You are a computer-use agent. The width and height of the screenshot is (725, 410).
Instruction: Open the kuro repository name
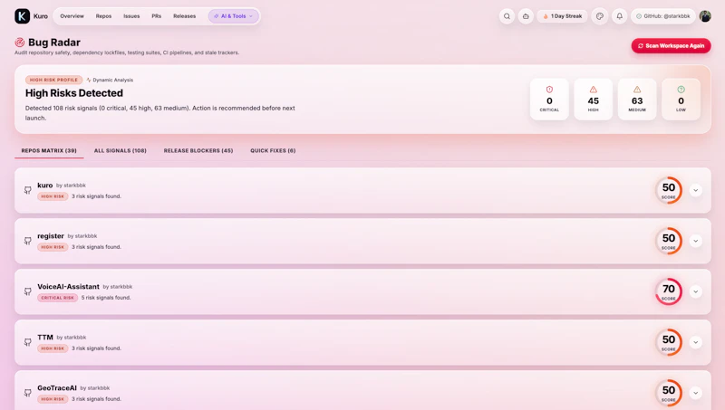click(44, 186)
